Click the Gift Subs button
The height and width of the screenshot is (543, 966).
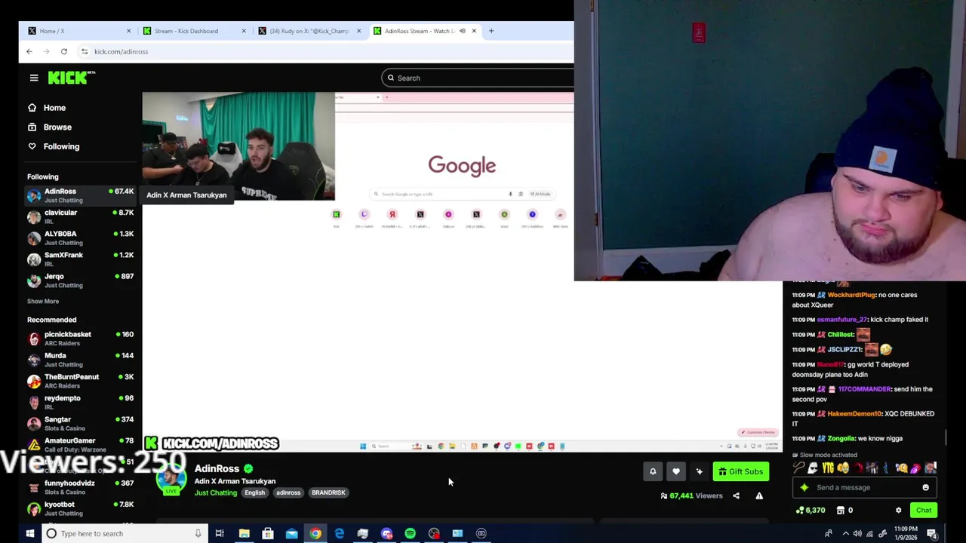coord(740,471)
